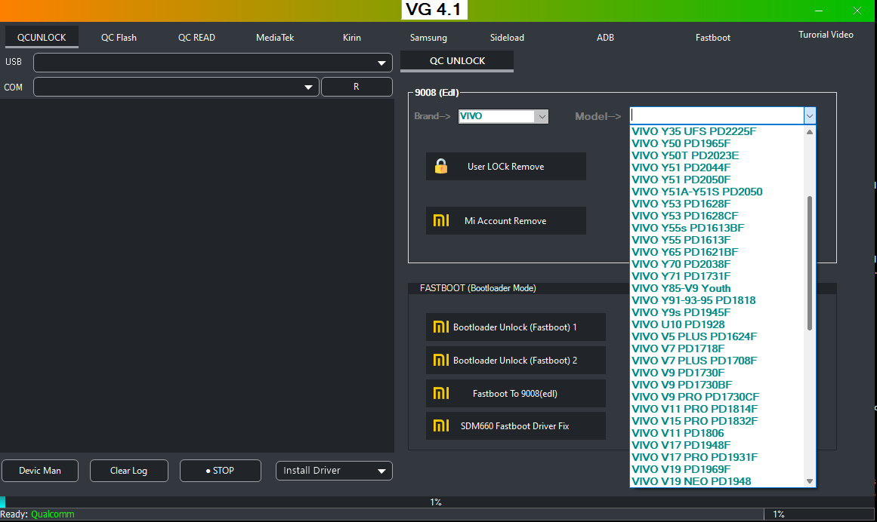Viewport: 877px width, 522px height.
Task: Click the Clear Log button
Action: [x=128, y=470]
